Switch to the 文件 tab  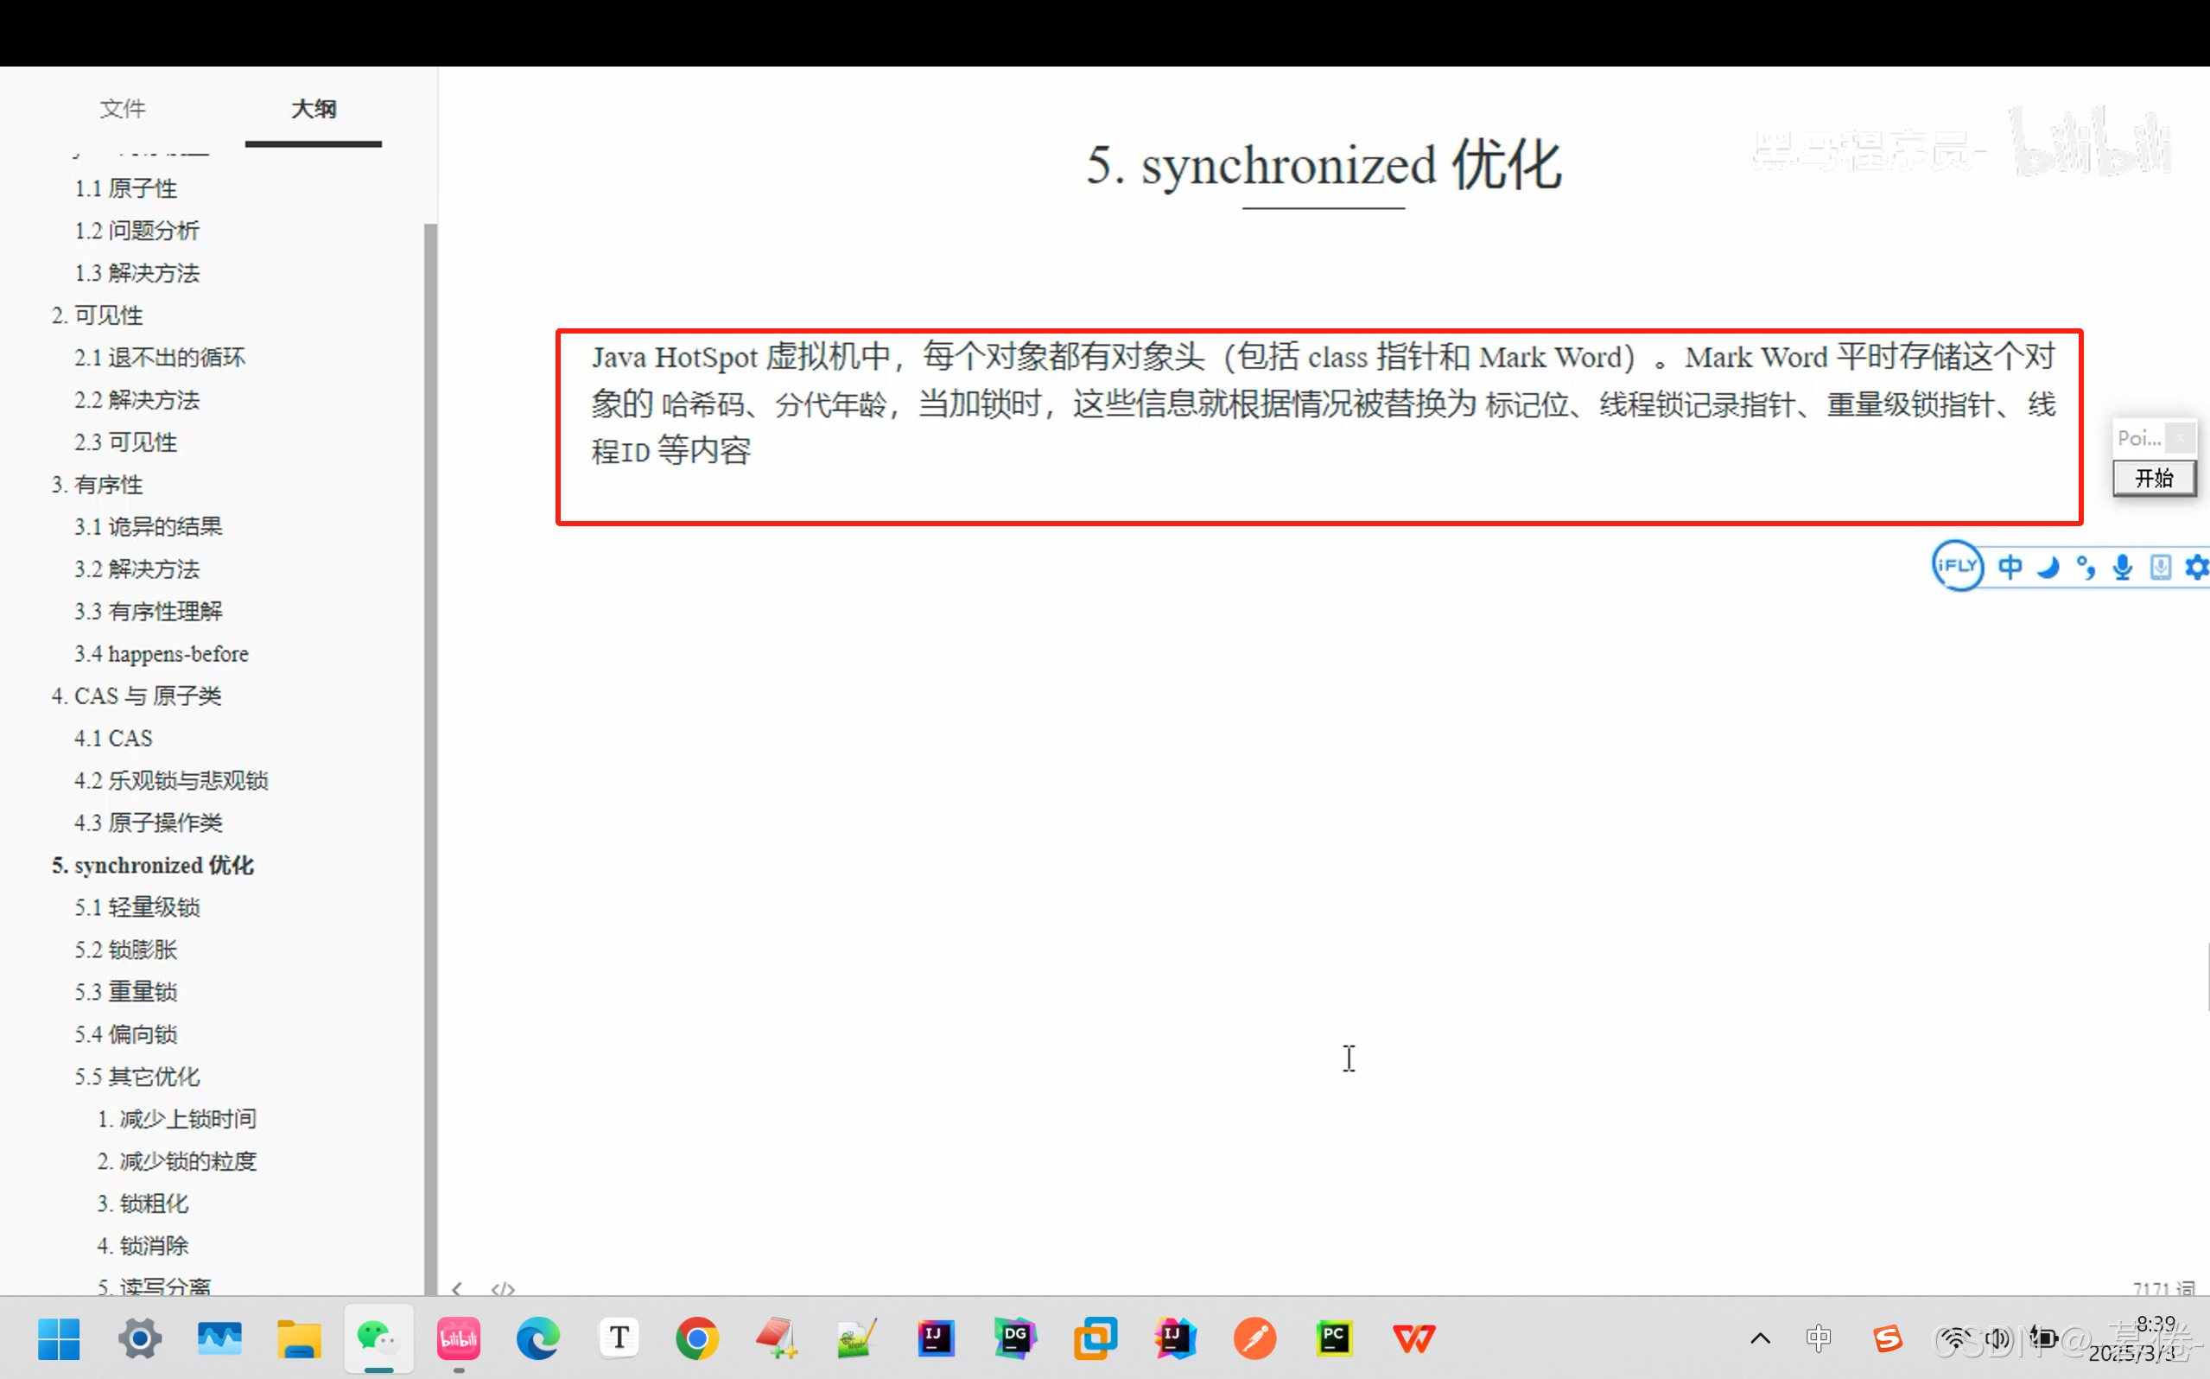coord(123,109)
